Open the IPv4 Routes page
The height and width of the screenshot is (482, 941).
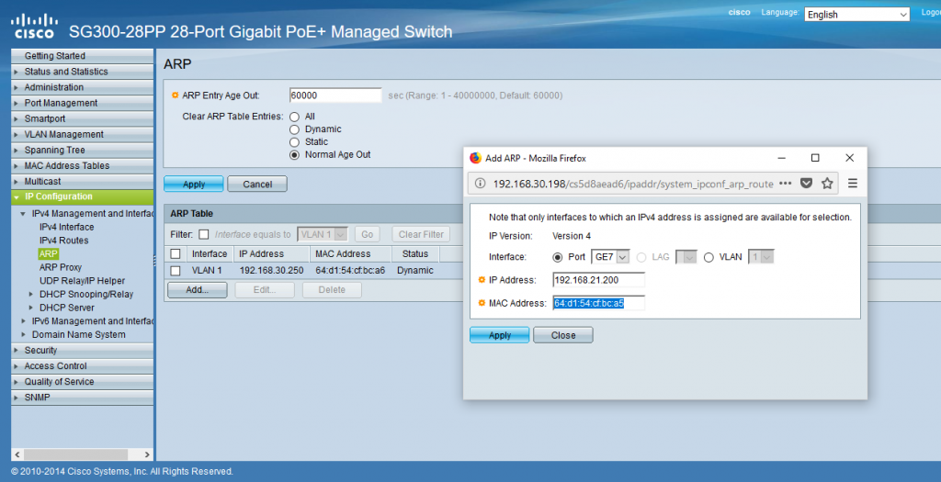coord(63,241)
